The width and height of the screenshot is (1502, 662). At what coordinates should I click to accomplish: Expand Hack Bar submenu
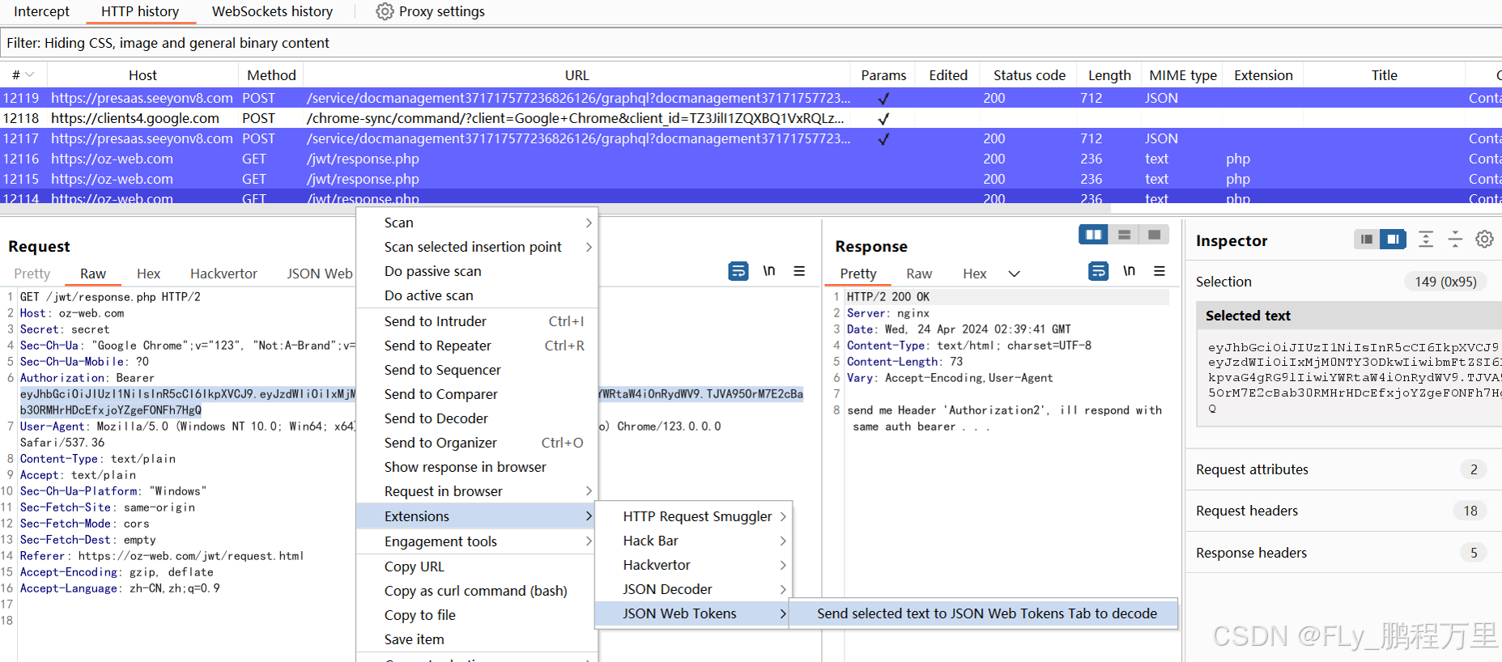tap(783, 541)
